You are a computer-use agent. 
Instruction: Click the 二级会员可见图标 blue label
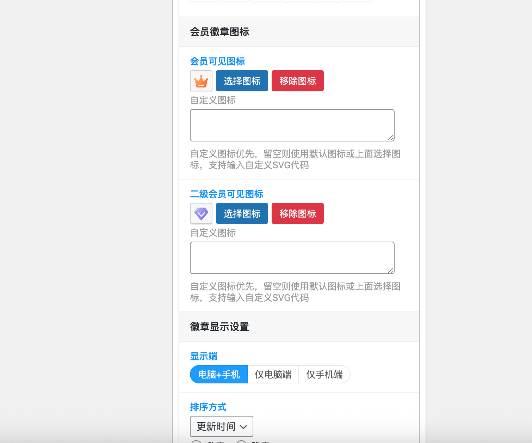[x=227, y=194]
